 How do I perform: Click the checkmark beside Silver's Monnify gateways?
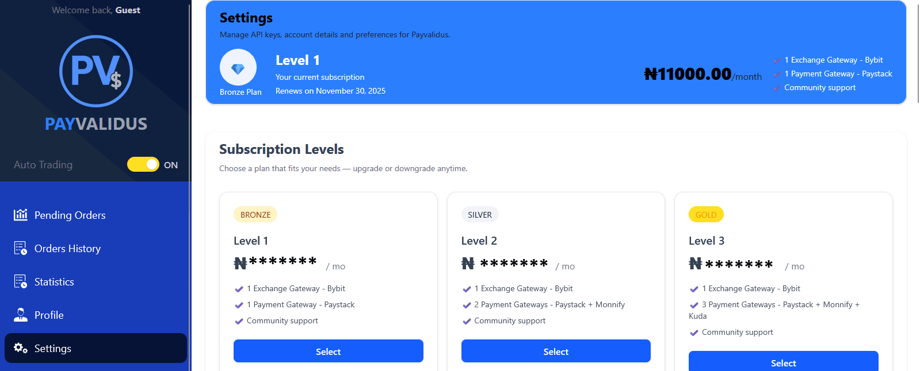point(467,305)
